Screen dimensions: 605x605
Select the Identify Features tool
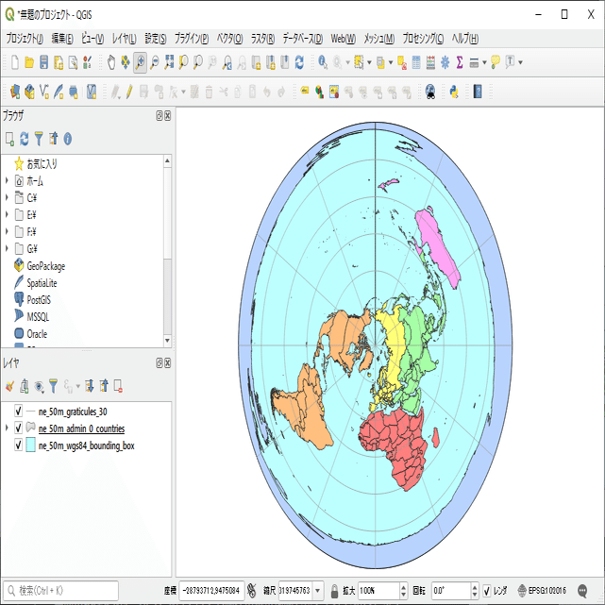(x=323, y=62)
